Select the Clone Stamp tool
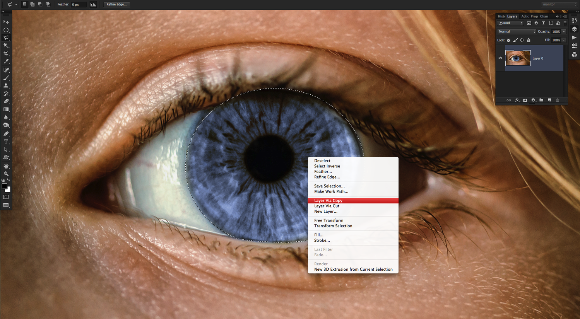Image resolution: width=580 pixels, height=319 pixels. 6,85
